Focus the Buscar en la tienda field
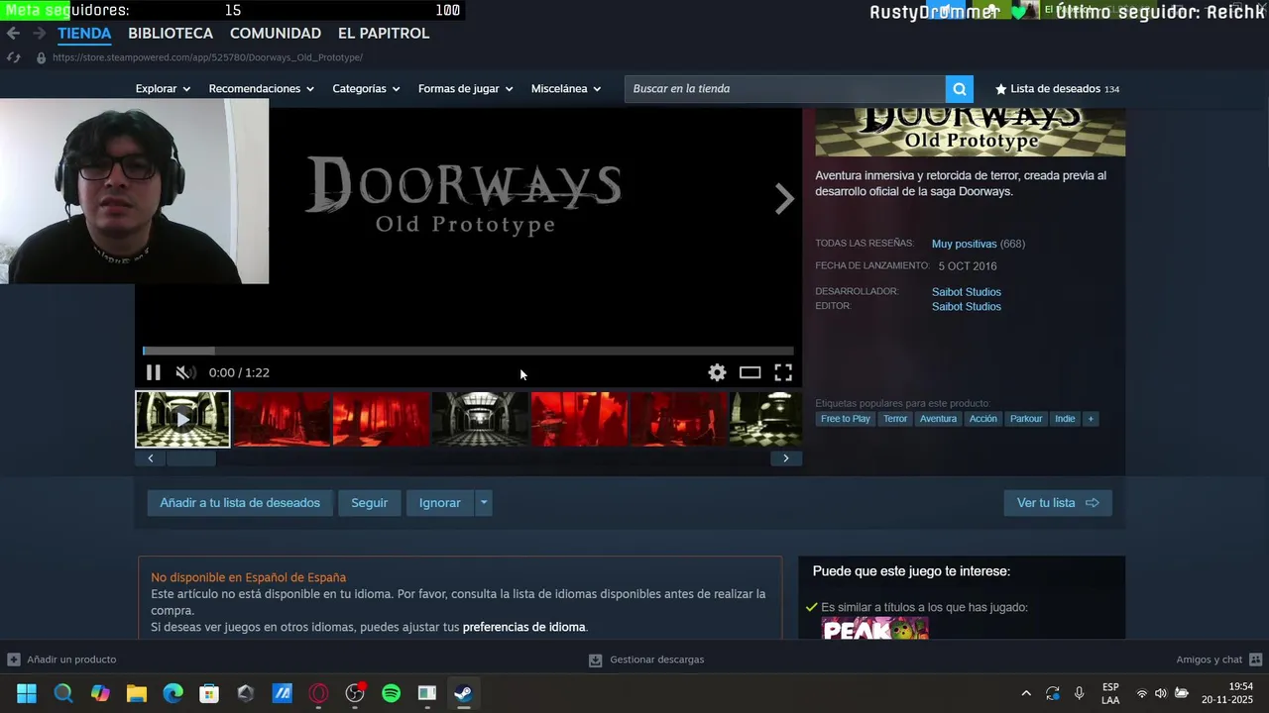Image resolution: width=1269 pixels, height=713 pixels. tap(785, 89)
